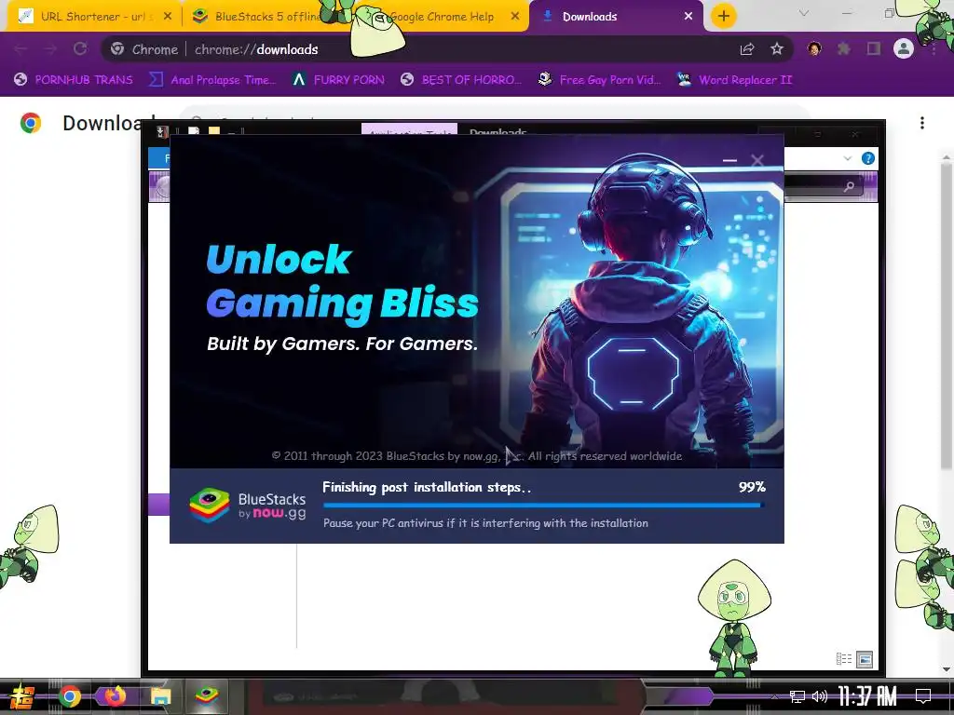The height and width of the screenshot is (715, 954).
Task: Click the avatar extension icon in toolbar
Action: pos(814,48)
